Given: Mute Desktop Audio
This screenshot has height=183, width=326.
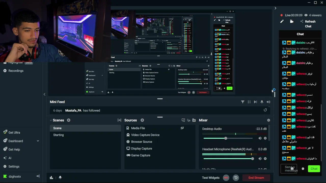Looking at the screenshot, I should click(260, 138).
